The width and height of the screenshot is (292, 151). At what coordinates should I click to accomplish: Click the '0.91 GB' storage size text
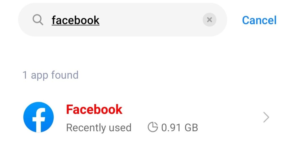(x=179, y=128)
